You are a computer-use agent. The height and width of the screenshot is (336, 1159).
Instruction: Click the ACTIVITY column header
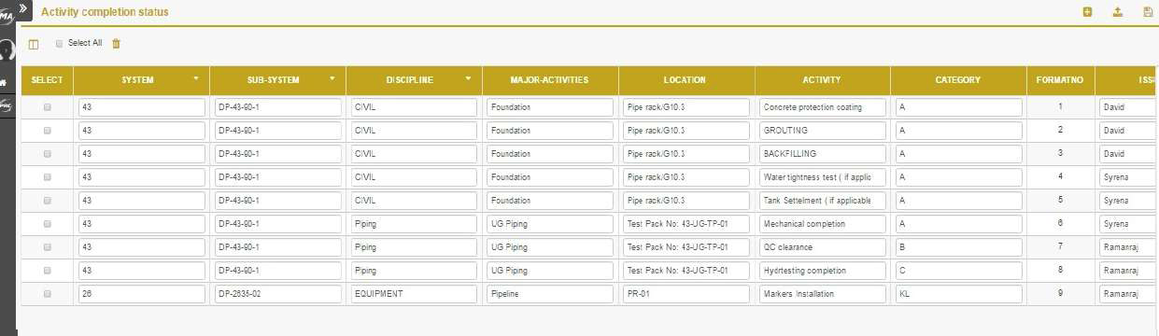[x=822, y=80]
